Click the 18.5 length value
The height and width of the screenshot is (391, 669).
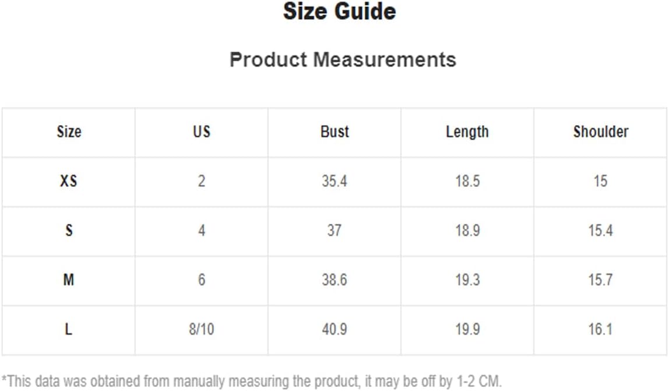click(x=467, y=181)
